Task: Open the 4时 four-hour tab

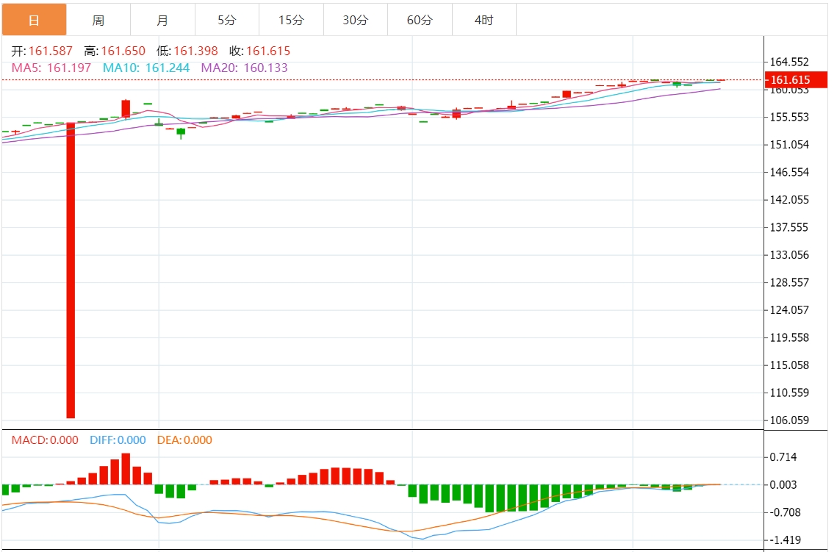Action: point(484,20)
